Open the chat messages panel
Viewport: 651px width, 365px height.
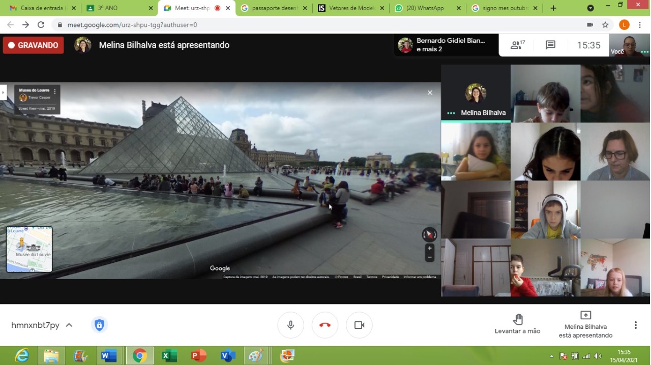(550, 45)
